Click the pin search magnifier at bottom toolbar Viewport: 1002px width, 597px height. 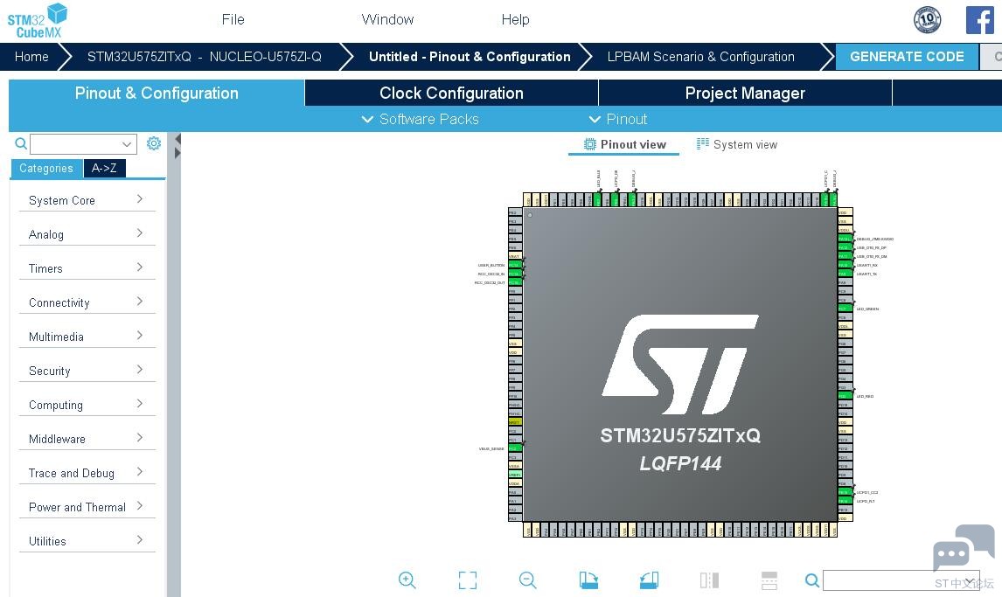point(812,580)
